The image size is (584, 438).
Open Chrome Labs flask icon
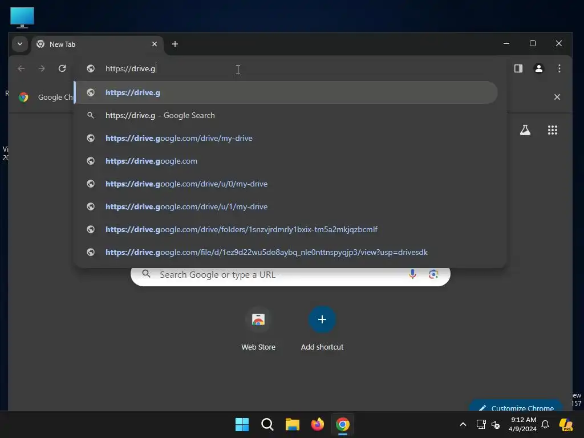[525, 130]
